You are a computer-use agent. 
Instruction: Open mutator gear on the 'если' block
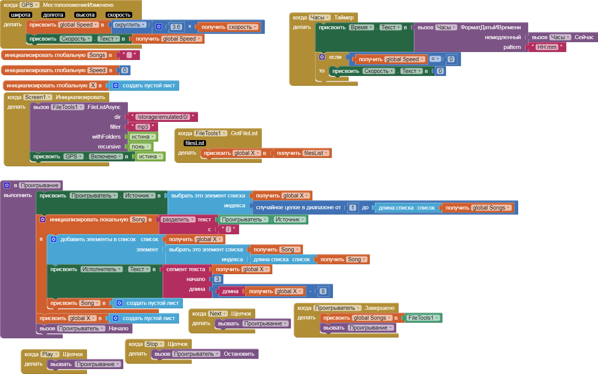[322, 57]
